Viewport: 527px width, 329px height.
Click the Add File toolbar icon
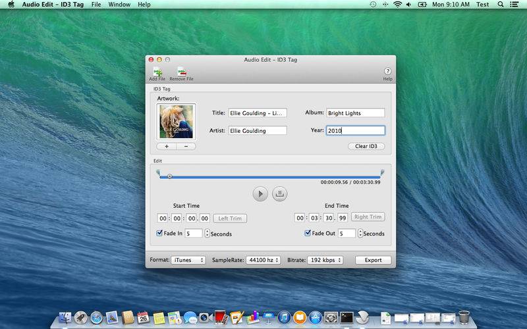point(158,72)
